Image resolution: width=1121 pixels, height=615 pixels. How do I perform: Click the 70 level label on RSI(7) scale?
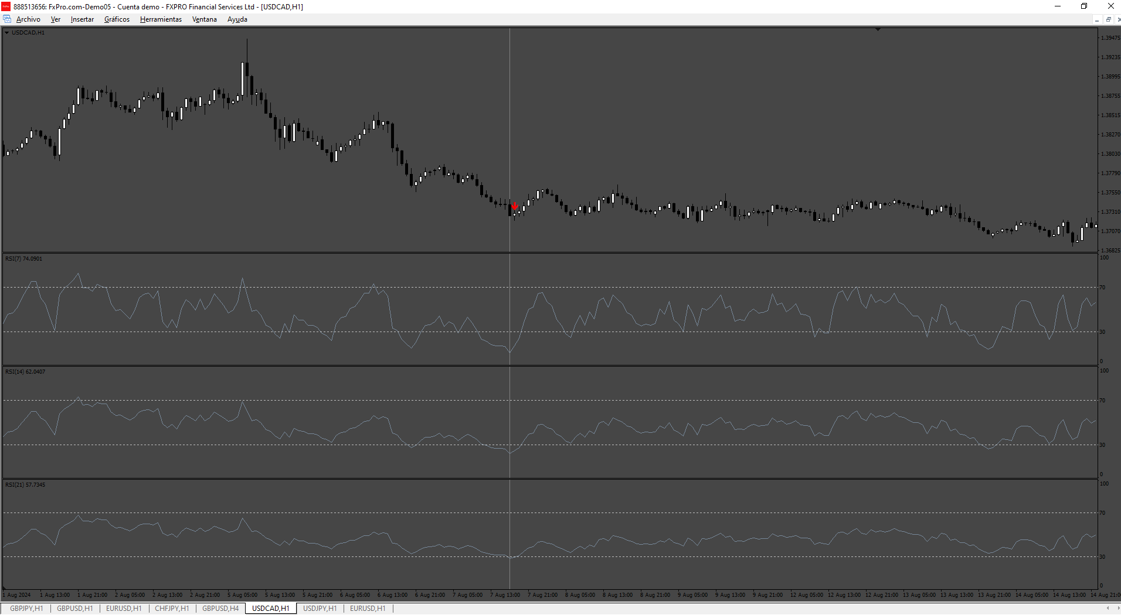coord(1102,288)
